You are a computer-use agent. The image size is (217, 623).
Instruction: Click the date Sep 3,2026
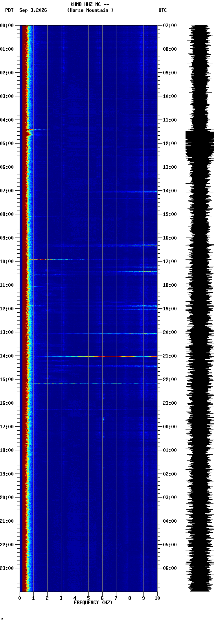click(33, 10)
